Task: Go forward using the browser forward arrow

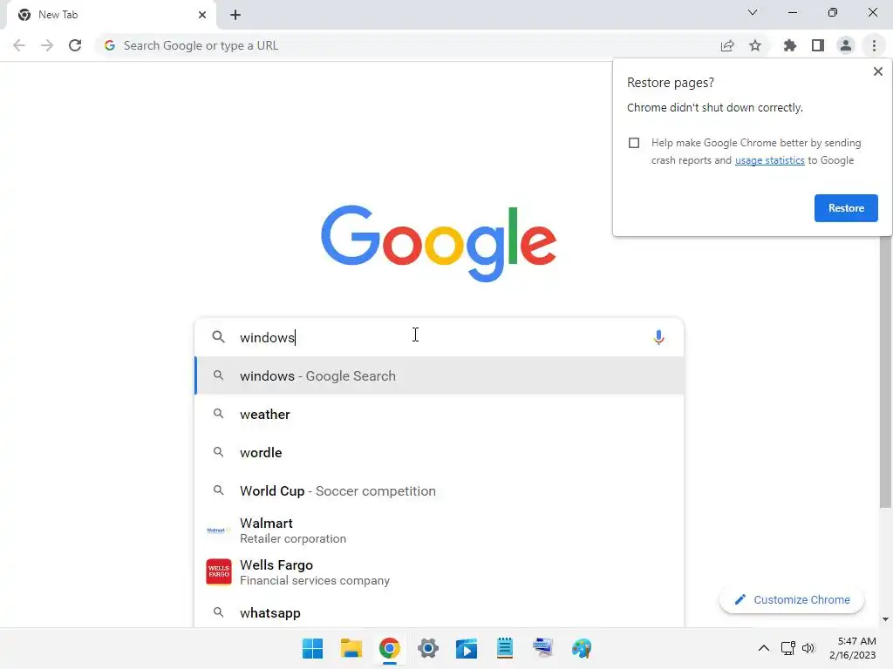Action: coord(47,45)
